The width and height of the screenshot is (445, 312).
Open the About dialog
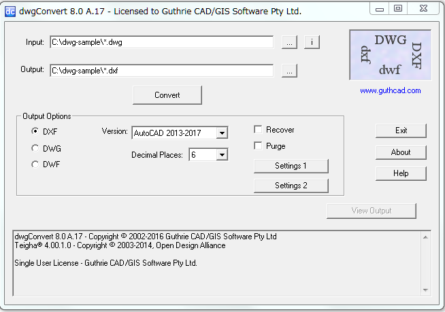[x=401, y=152]
